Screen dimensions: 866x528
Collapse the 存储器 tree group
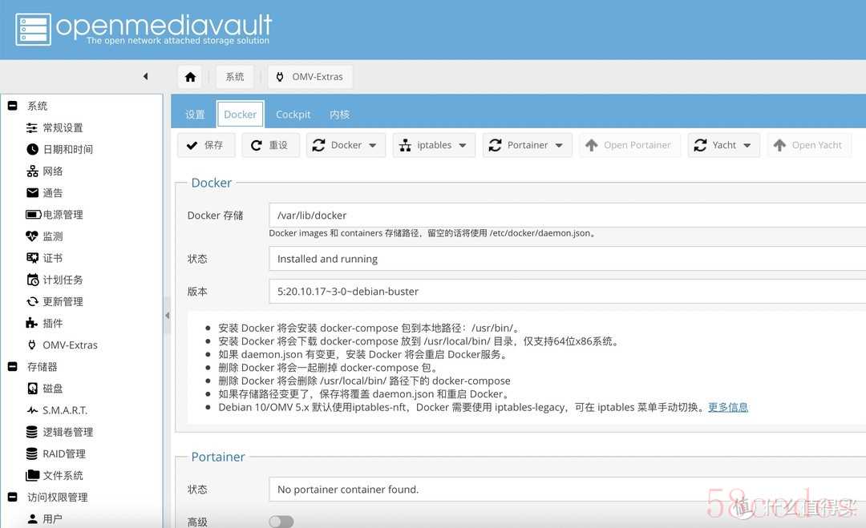pos(13,366)
